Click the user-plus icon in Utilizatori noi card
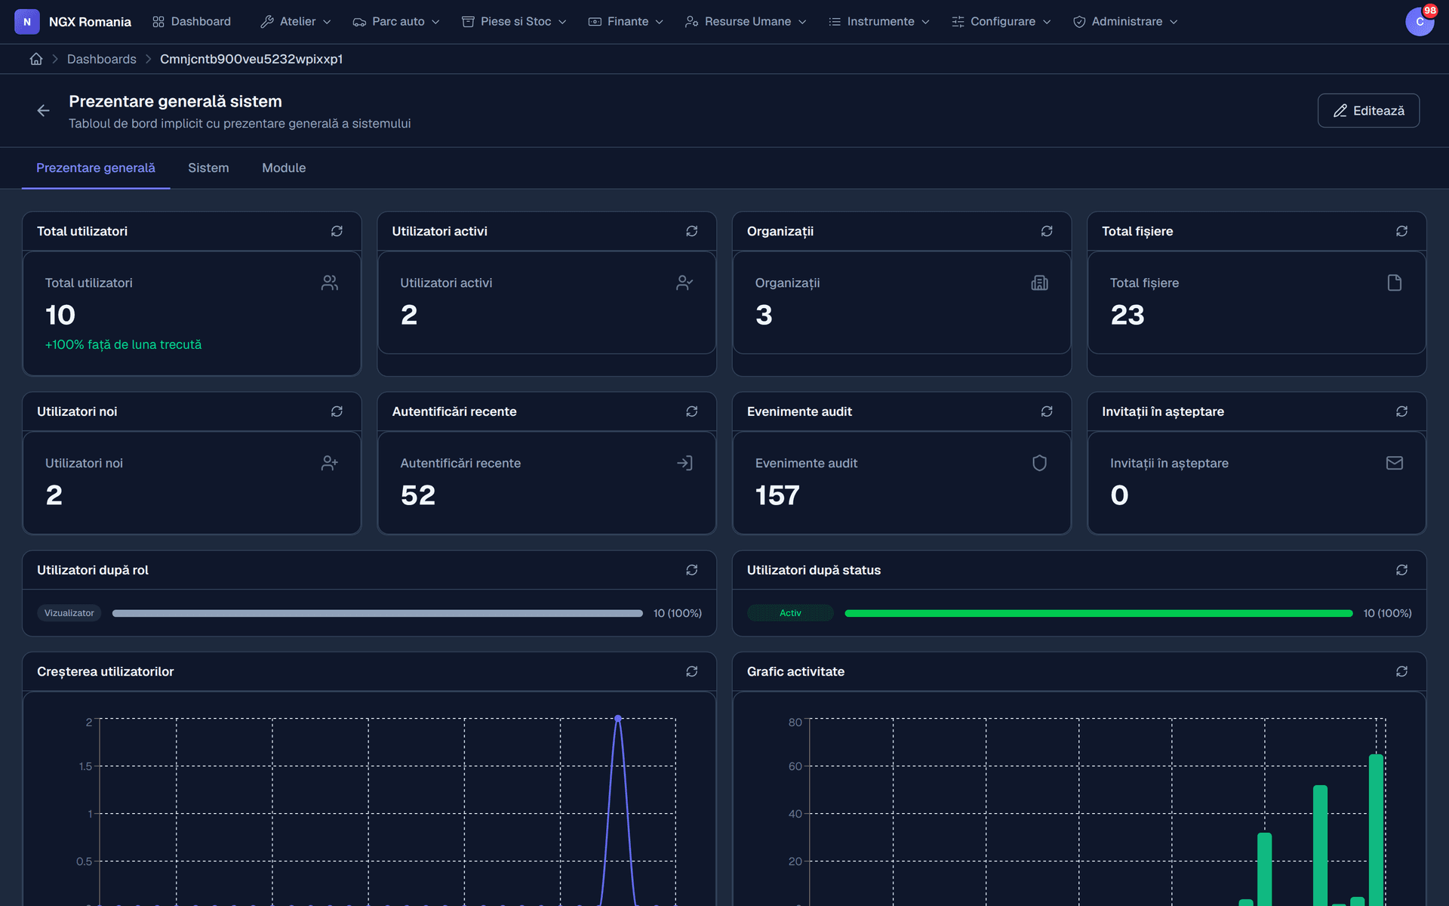Screen dimensions: 1449x906 pyautogui.click(x=330, y=463)
